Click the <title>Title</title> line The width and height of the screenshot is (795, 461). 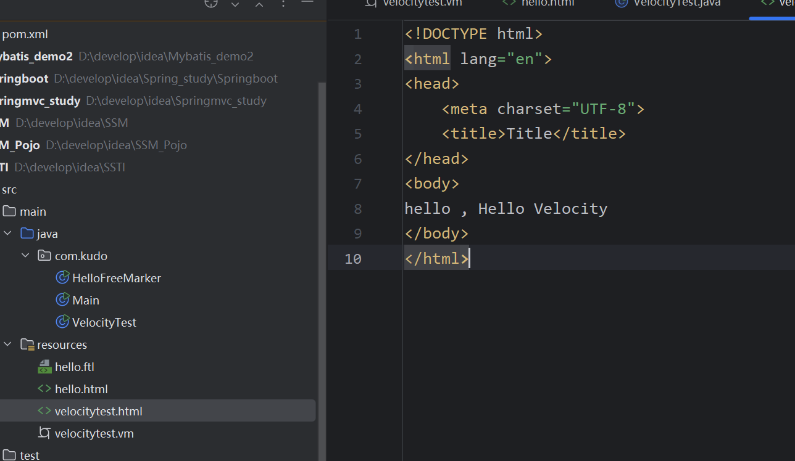coord(534,133)
